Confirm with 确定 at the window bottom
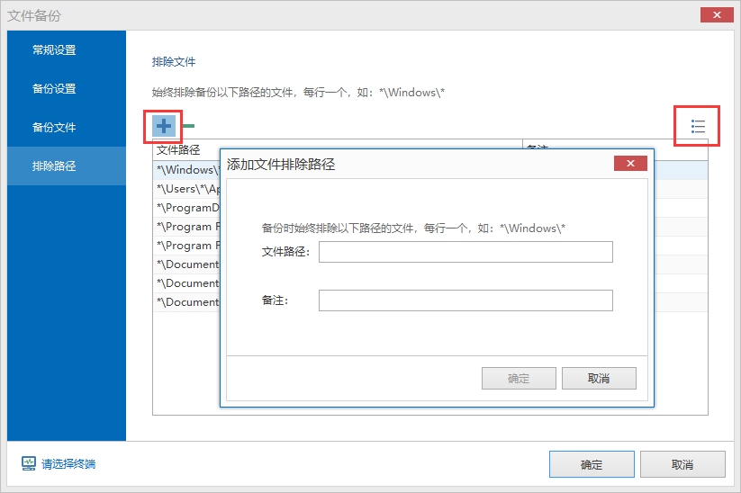Image resolution: width=741 pixels, height=493 pixels. 591,465
